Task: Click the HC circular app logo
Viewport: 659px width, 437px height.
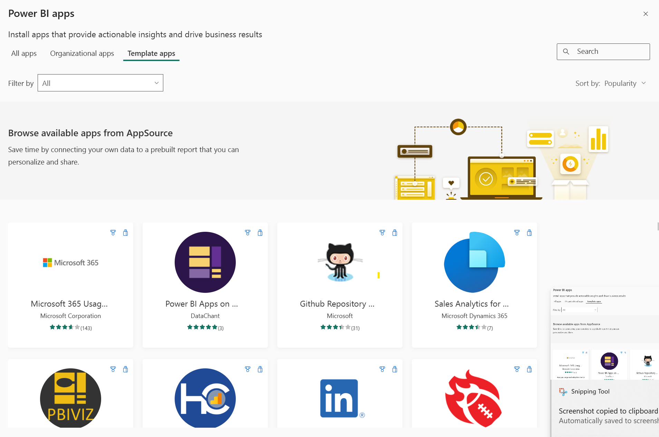Action: click(205, 398)
